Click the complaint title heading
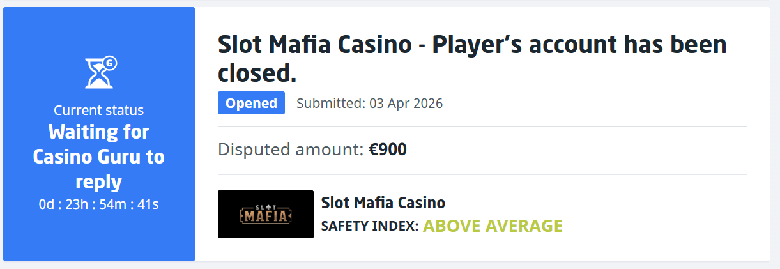The width and height of the screenshot is (780, 269). (x=472, y=59)
